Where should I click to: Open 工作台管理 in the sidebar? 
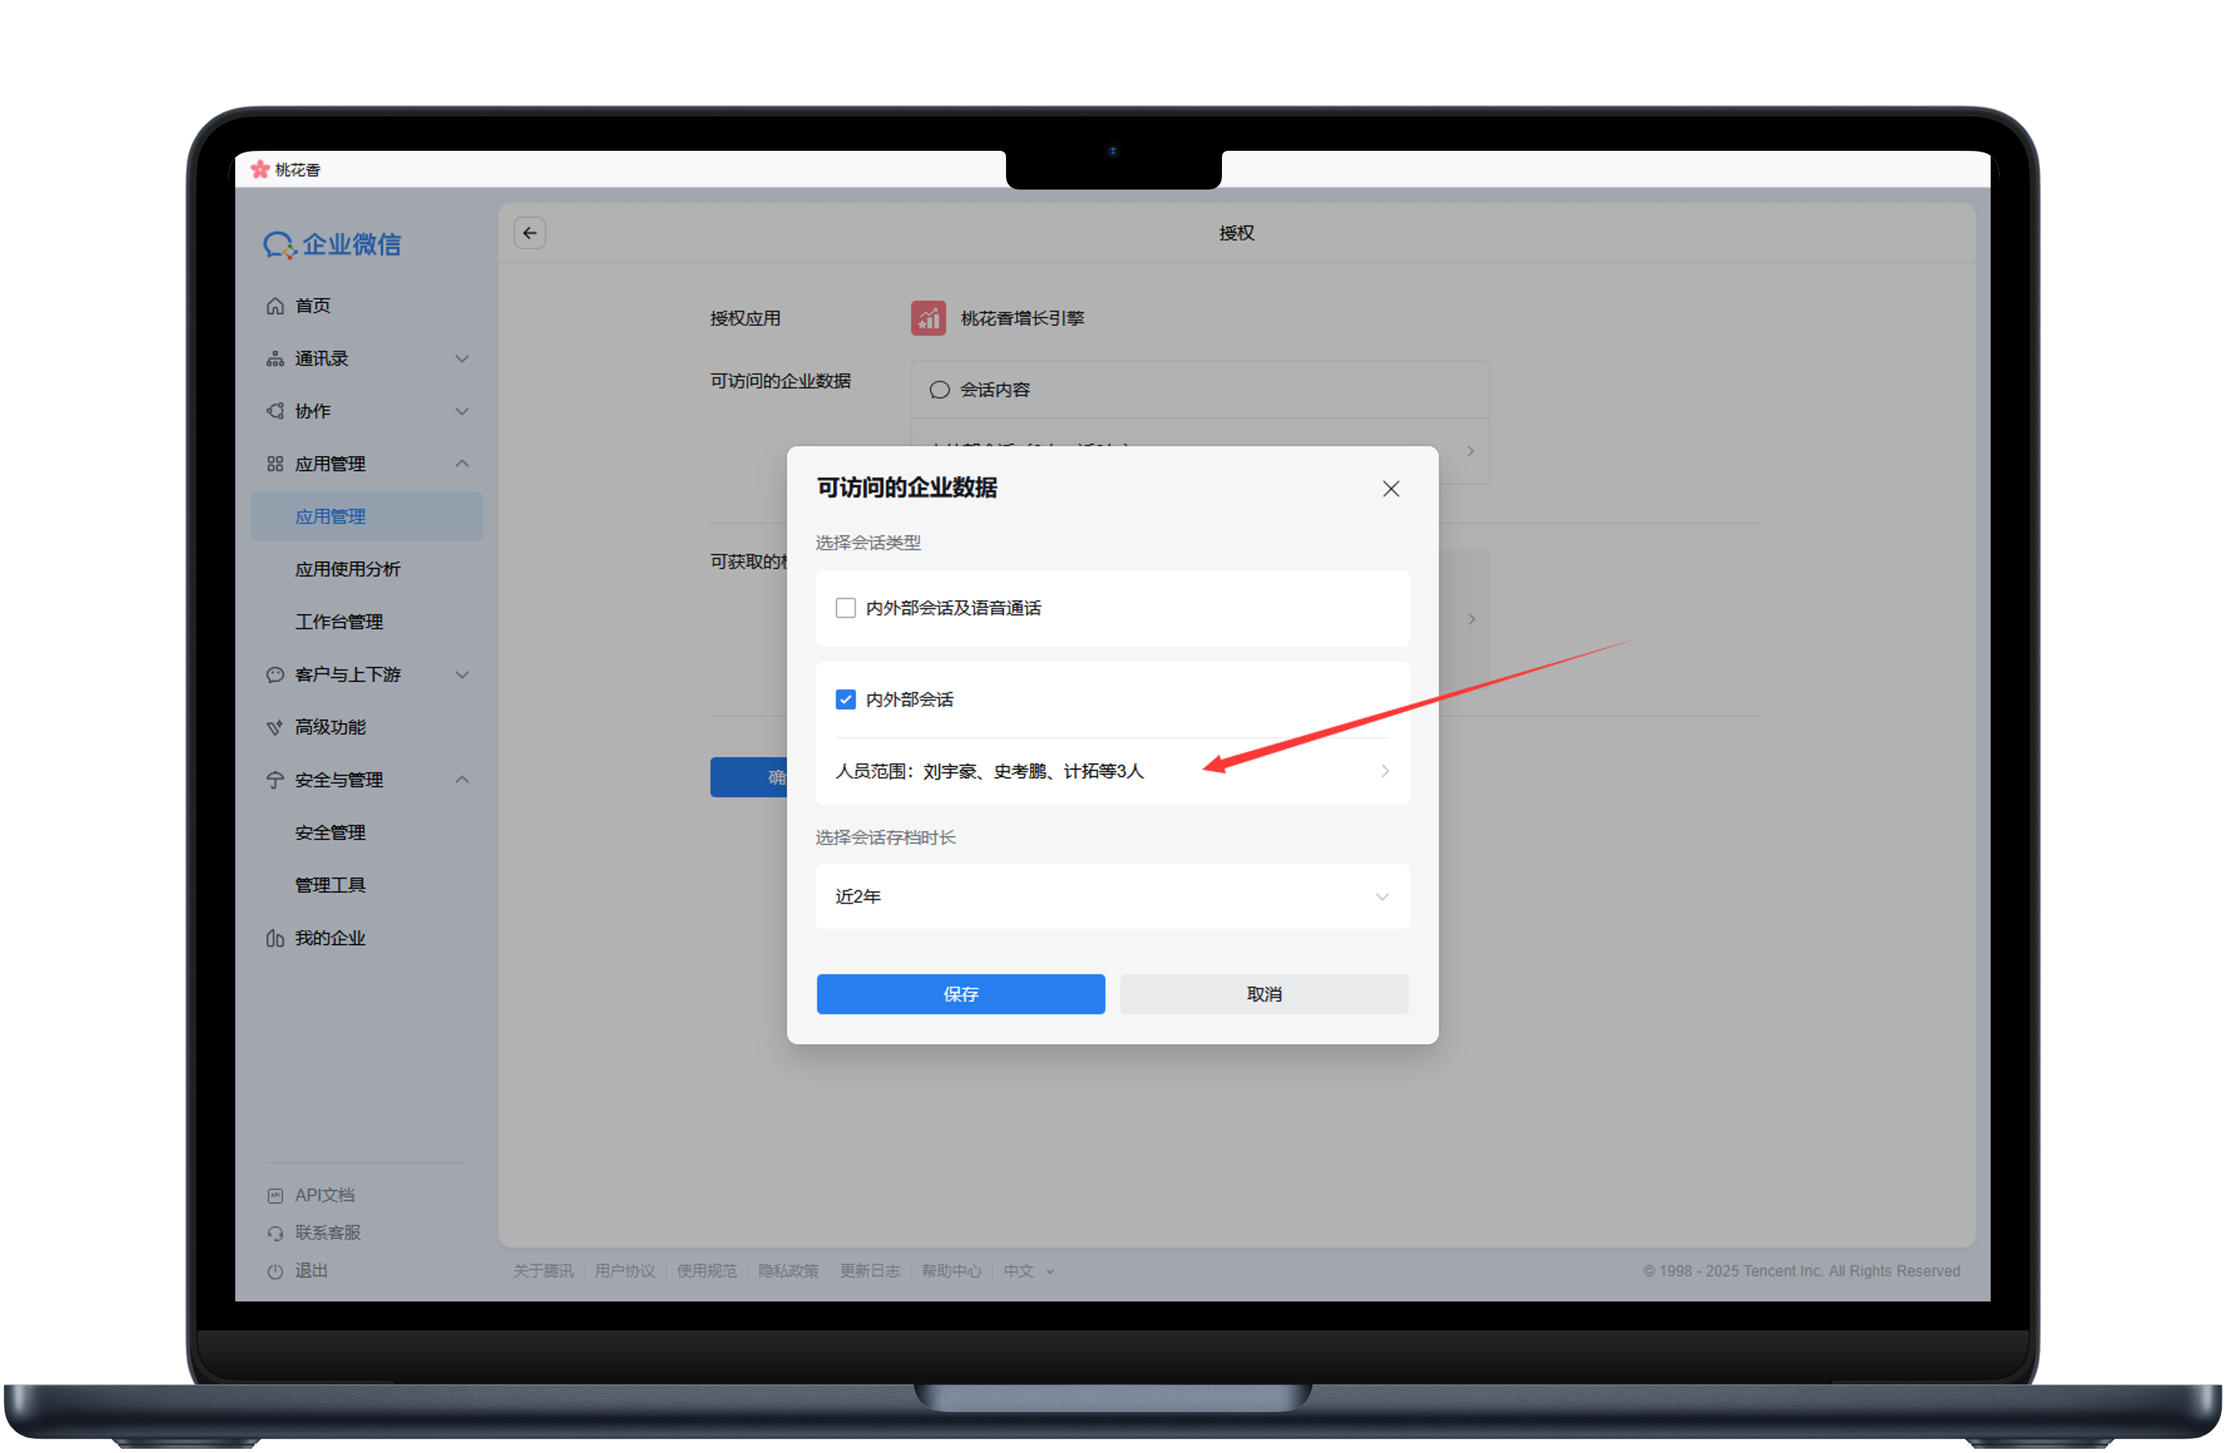click(x=339, y=621)
